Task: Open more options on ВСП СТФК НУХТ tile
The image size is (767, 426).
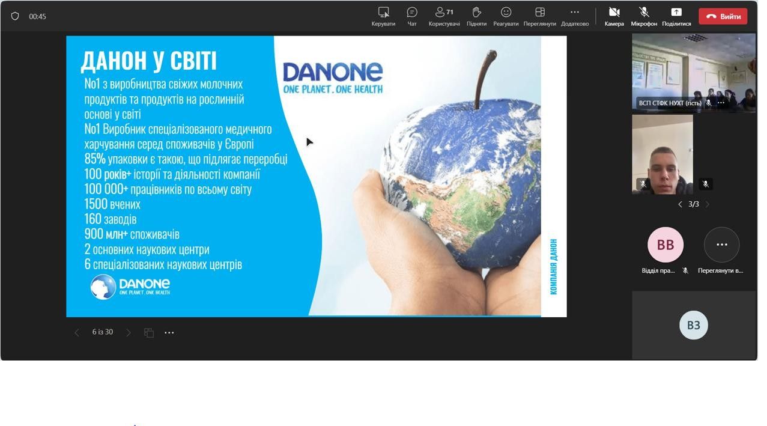Action: coord(721,103)
